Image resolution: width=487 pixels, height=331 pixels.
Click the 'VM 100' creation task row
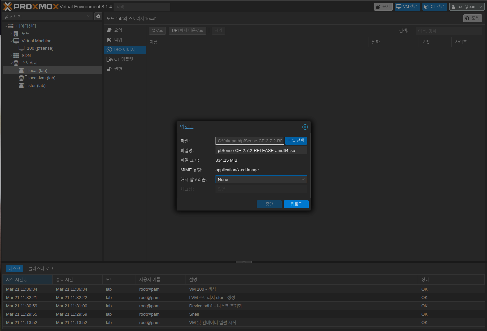243,289
